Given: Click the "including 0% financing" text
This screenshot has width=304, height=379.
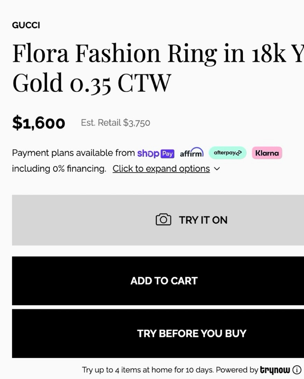Looking at the screenshot, I should [59, 169].
